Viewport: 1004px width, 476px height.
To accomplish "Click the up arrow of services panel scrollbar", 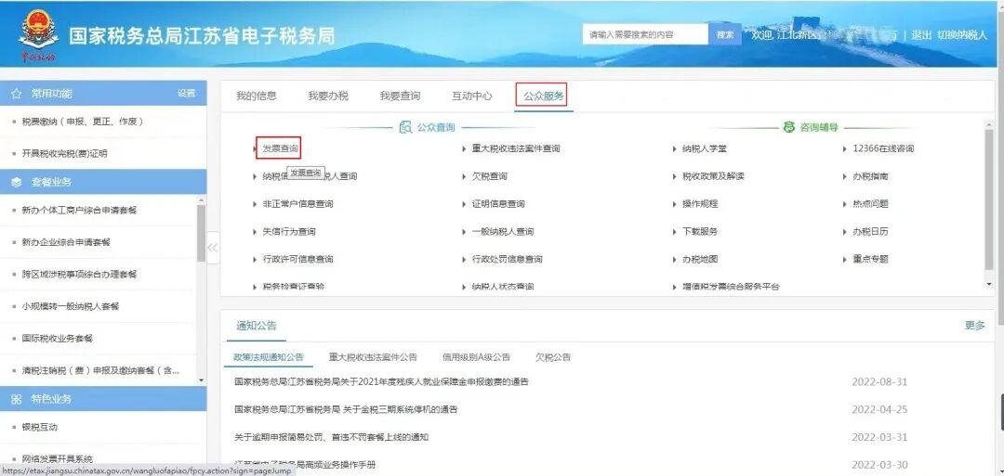I will (x=989, y=122).
